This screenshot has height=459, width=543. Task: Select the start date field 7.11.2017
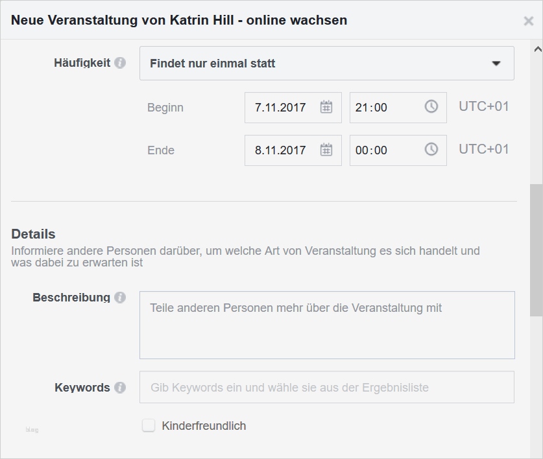point(281,108)
